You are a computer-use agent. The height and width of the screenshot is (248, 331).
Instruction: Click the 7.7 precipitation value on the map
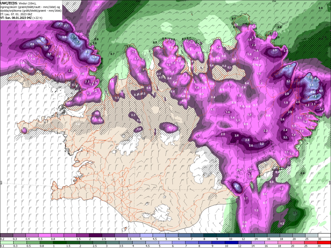click(74, 37)
